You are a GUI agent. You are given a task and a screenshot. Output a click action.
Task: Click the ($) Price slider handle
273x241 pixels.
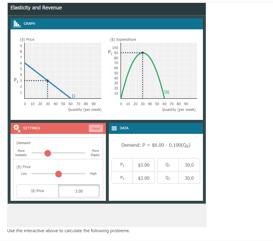click(x=59, y=174)
